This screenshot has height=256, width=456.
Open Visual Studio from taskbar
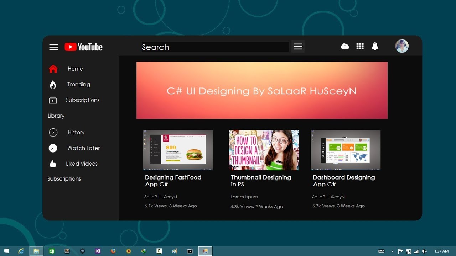click(98, 251)
